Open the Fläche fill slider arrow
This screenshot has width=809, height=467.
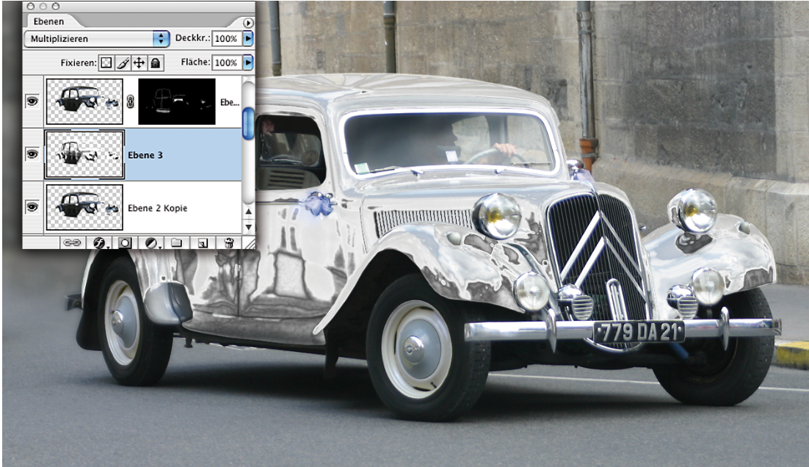(248, 63)
